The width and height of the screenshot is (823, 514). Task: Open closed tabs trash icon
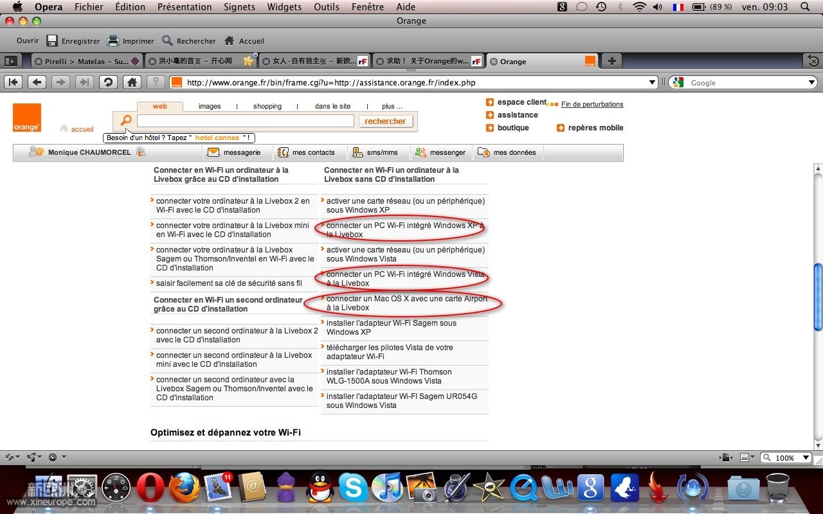(813, 61)
